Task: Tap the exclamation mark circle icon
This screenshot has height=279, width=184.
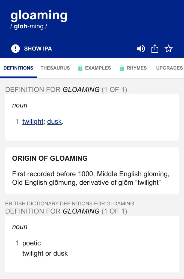Action: tap(16, 49)
